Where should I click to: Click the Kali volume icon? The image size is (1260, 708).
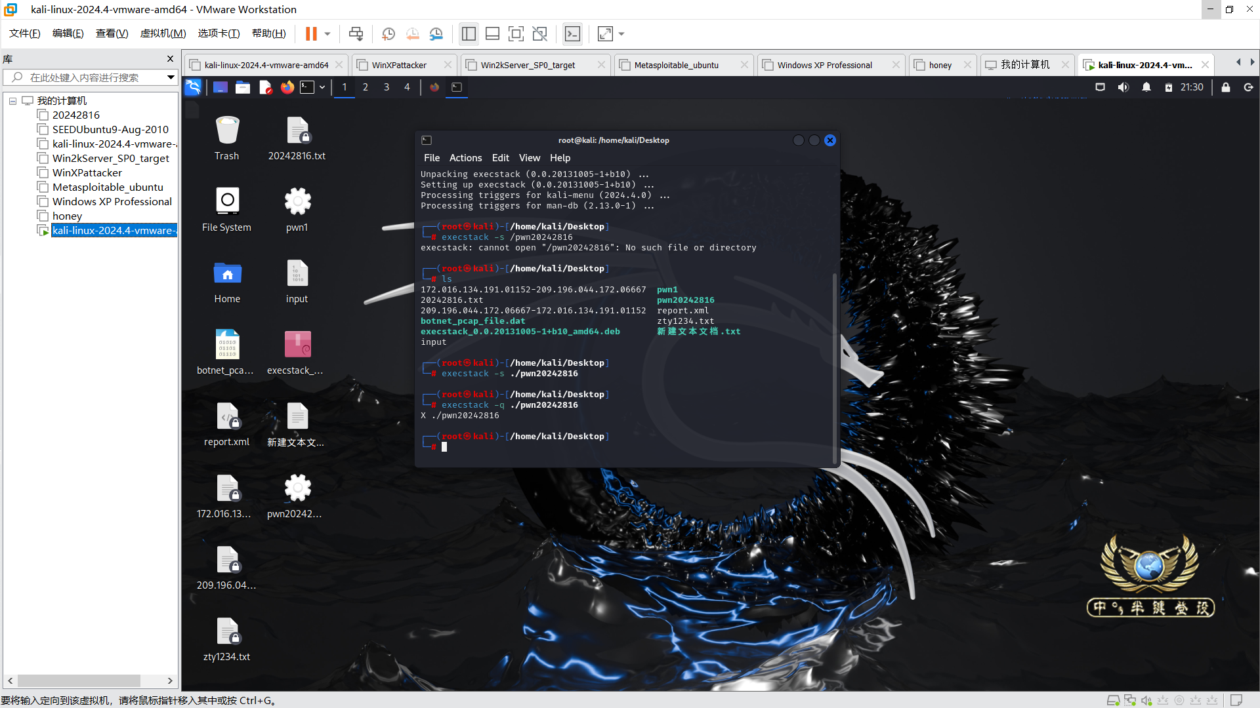(1123, 87)
